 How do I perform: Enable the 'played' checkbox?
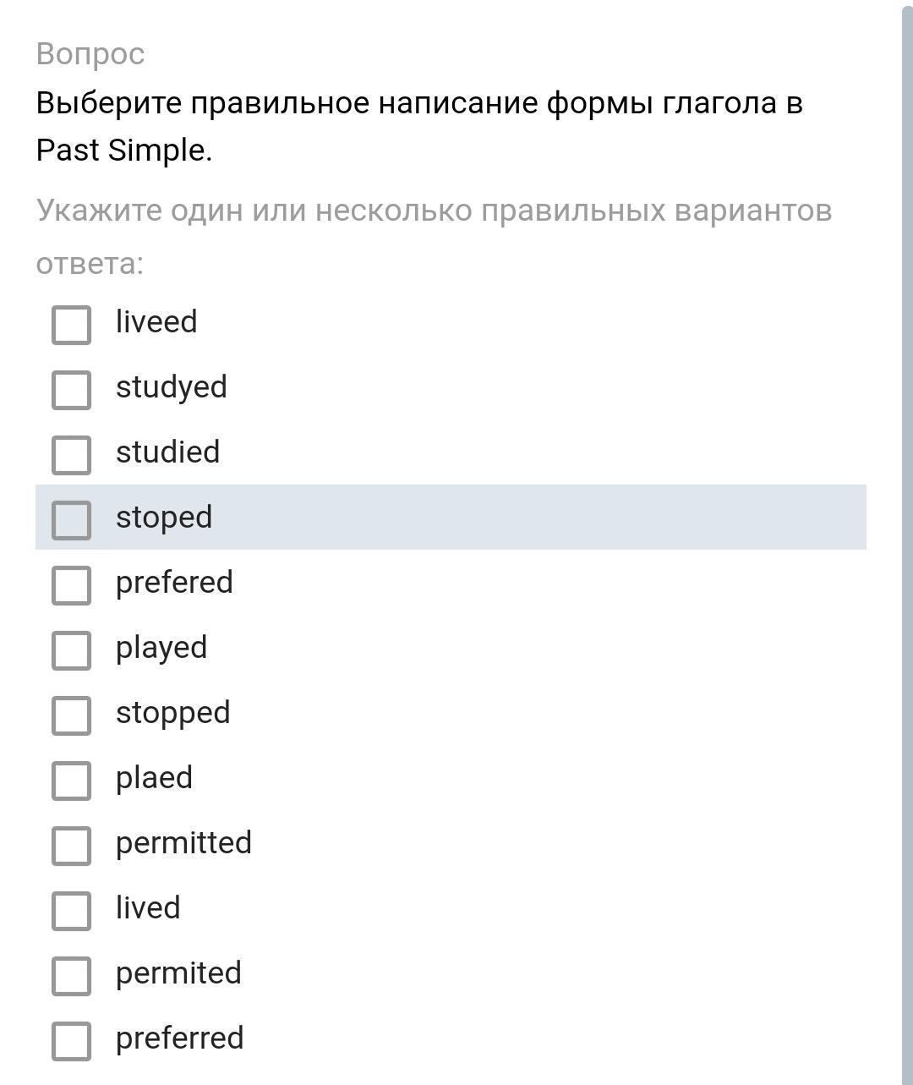[x=71, y=650]
